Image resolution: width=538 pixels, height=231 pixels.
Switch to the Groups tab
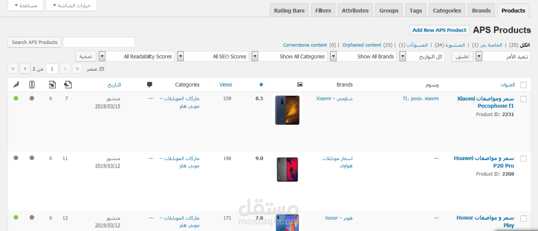point(389,11)
